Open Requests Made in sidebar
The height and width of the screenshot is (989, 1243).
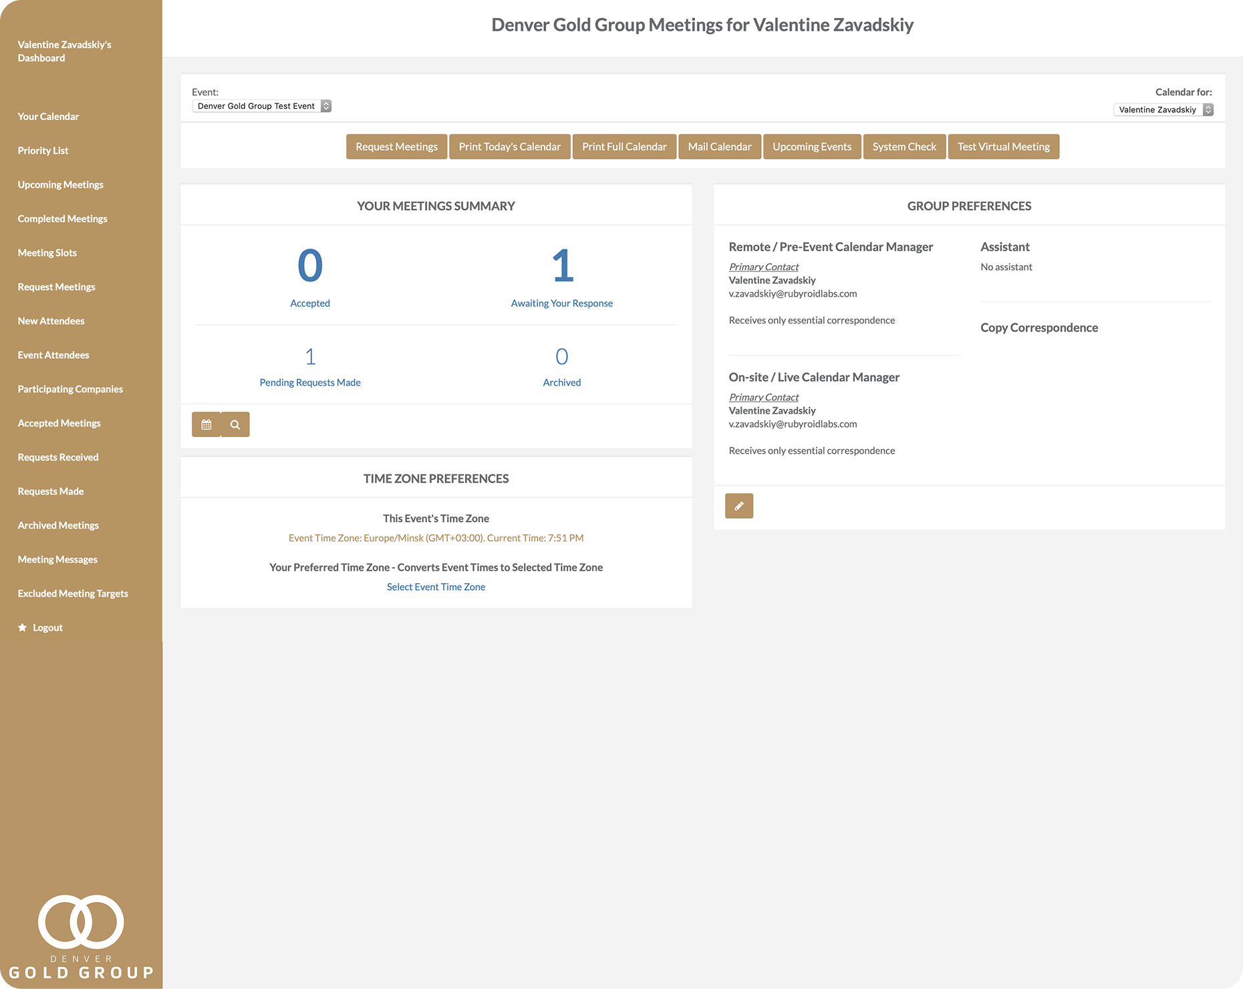(x=50, y=491)
